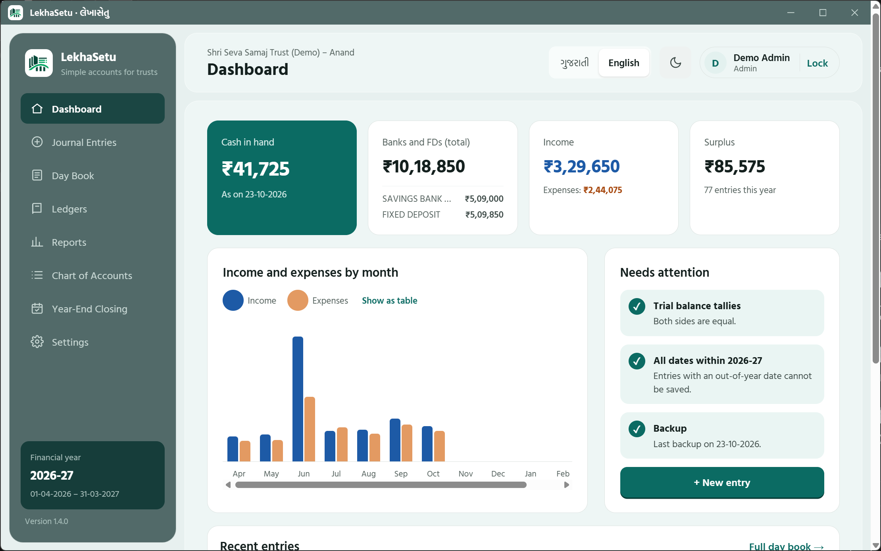Viewport: 881px width, 551px height.
Task: Select the Cash in hand card
Action: [282, 178]
